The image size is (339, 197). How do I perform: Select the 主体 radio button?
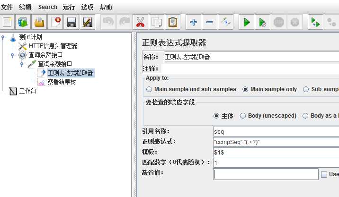pos(216,116)
